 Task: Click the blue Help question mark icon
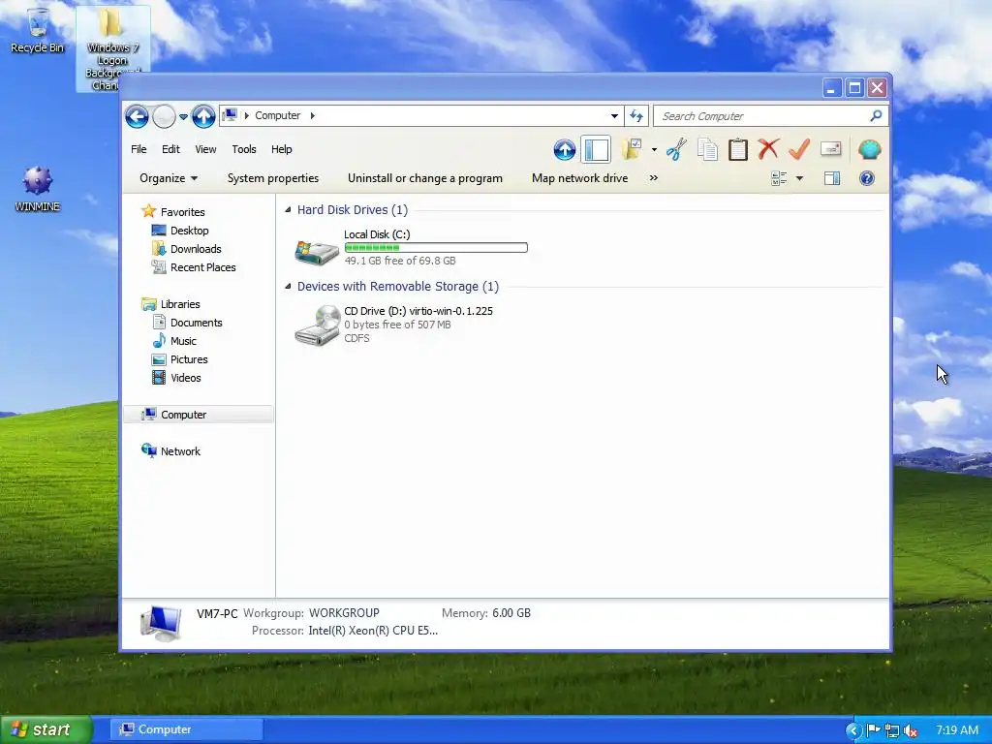867,178
